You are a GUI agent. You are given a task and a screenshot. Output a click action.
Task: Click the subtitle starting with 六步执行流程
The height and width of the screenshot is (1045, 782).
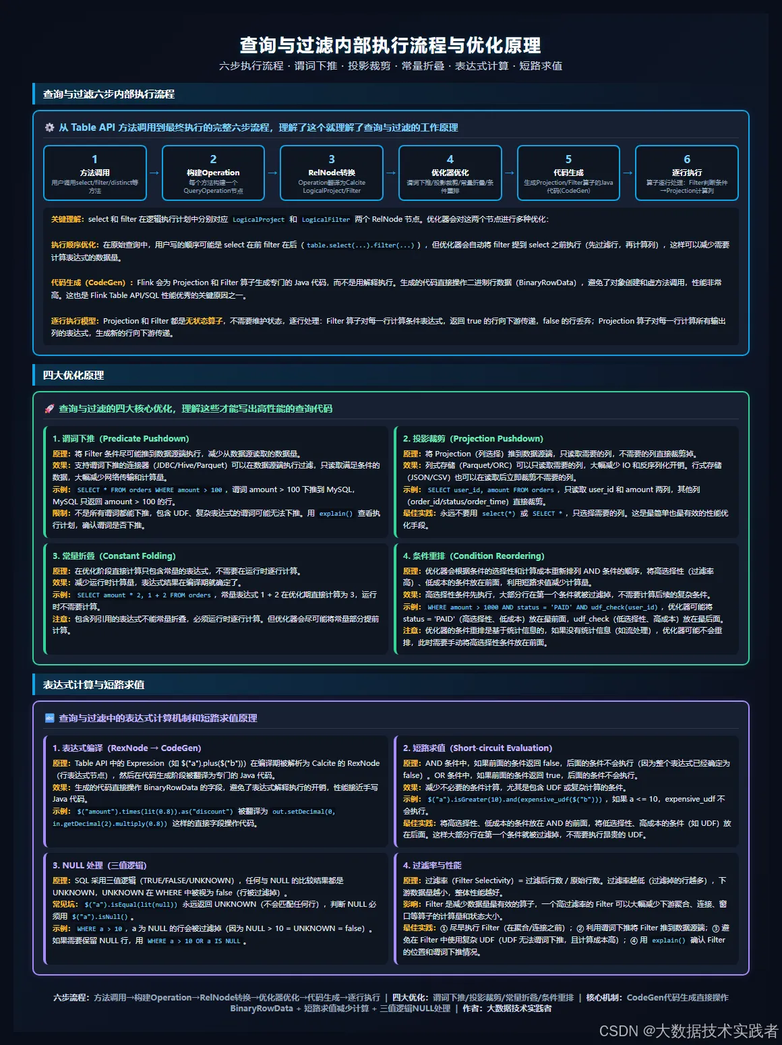[391, 66]
